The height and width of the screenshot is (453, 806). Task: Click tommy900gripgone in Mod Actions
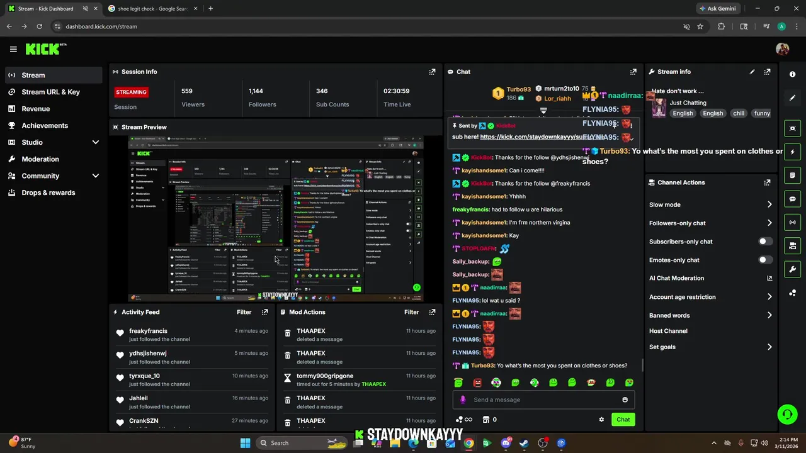[325, 376]
